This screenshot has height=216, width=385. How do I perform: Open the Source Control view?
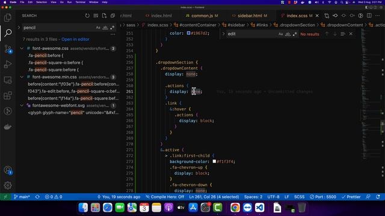point(8,49)
